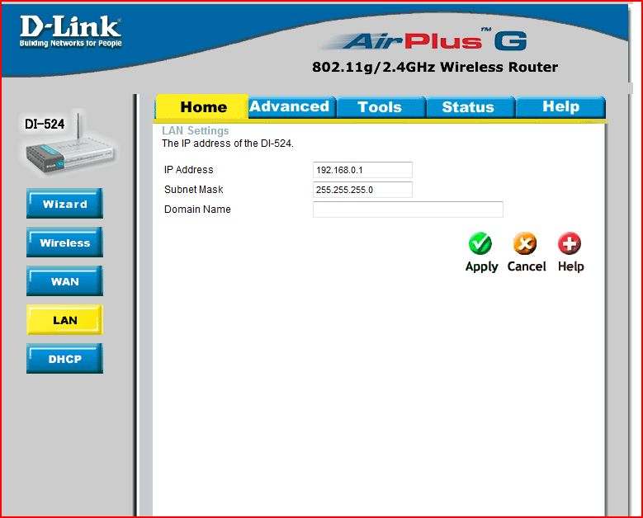643x518 pixels.
Task: Click the Help label under the plus icon
Action: [571, 266]
